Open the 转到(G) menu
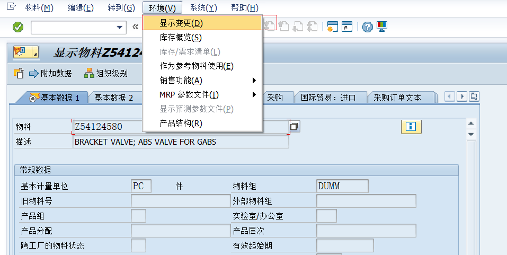 tap(121, 8)
